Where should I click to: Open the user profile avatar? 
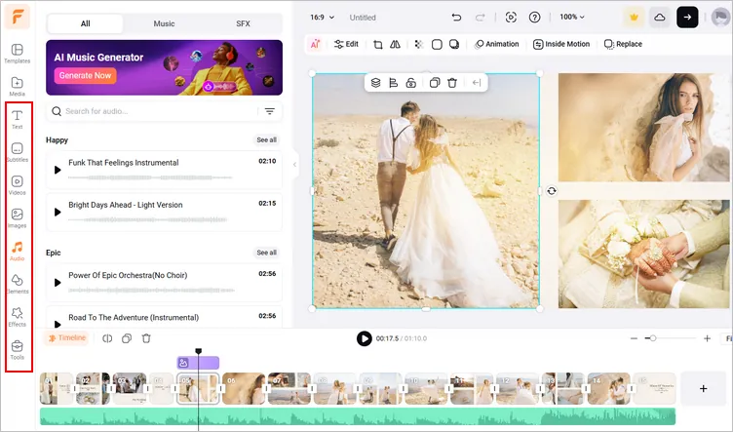pyautogui.click(x=720, y=18)
